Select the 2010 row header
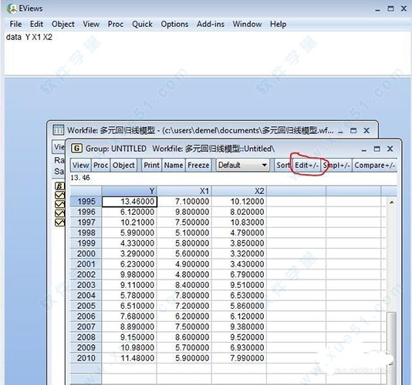412x385 pixels. (x=86, y=358)
